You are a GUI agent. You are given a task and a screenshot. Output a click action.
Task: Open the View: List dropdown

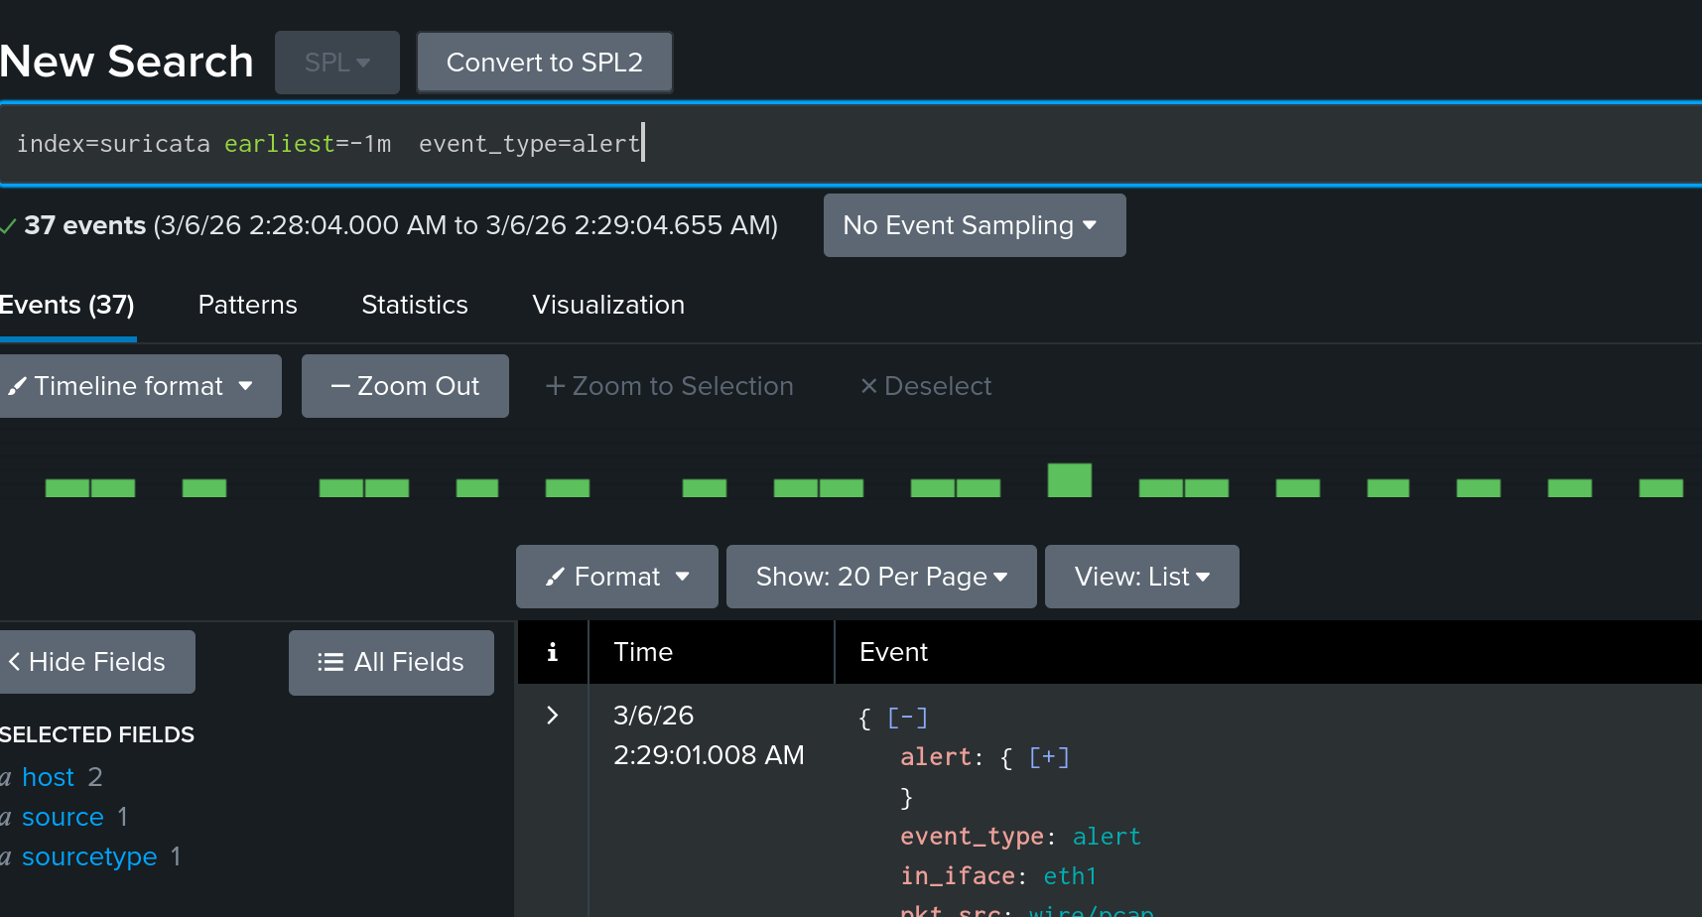[x=1140, y=576]
